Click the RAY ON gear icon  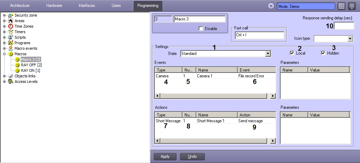tap(17, 70)
